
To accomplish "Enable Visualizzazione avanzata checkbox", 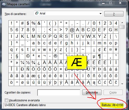I will click(6, 100).
